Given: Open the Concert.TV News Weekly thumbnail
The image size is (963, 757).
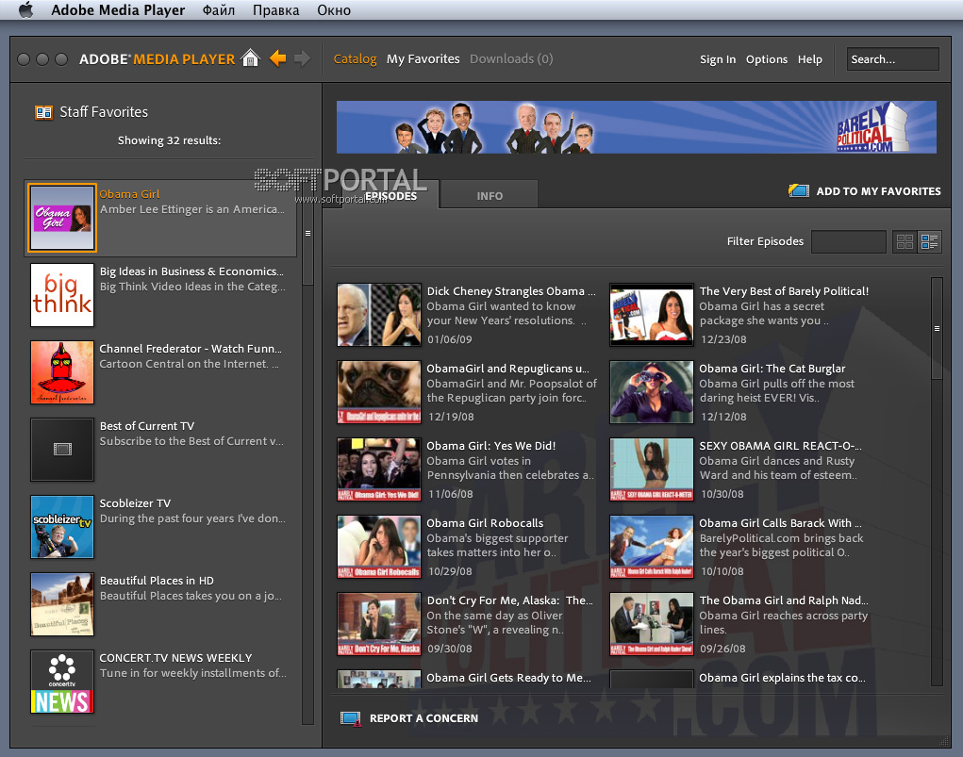Looking at the screenshot, I should (62, 682).
